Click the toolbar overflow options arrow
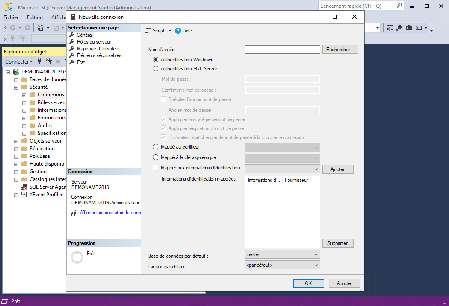This screenshot has width=449, height=306. click(431, 29)
